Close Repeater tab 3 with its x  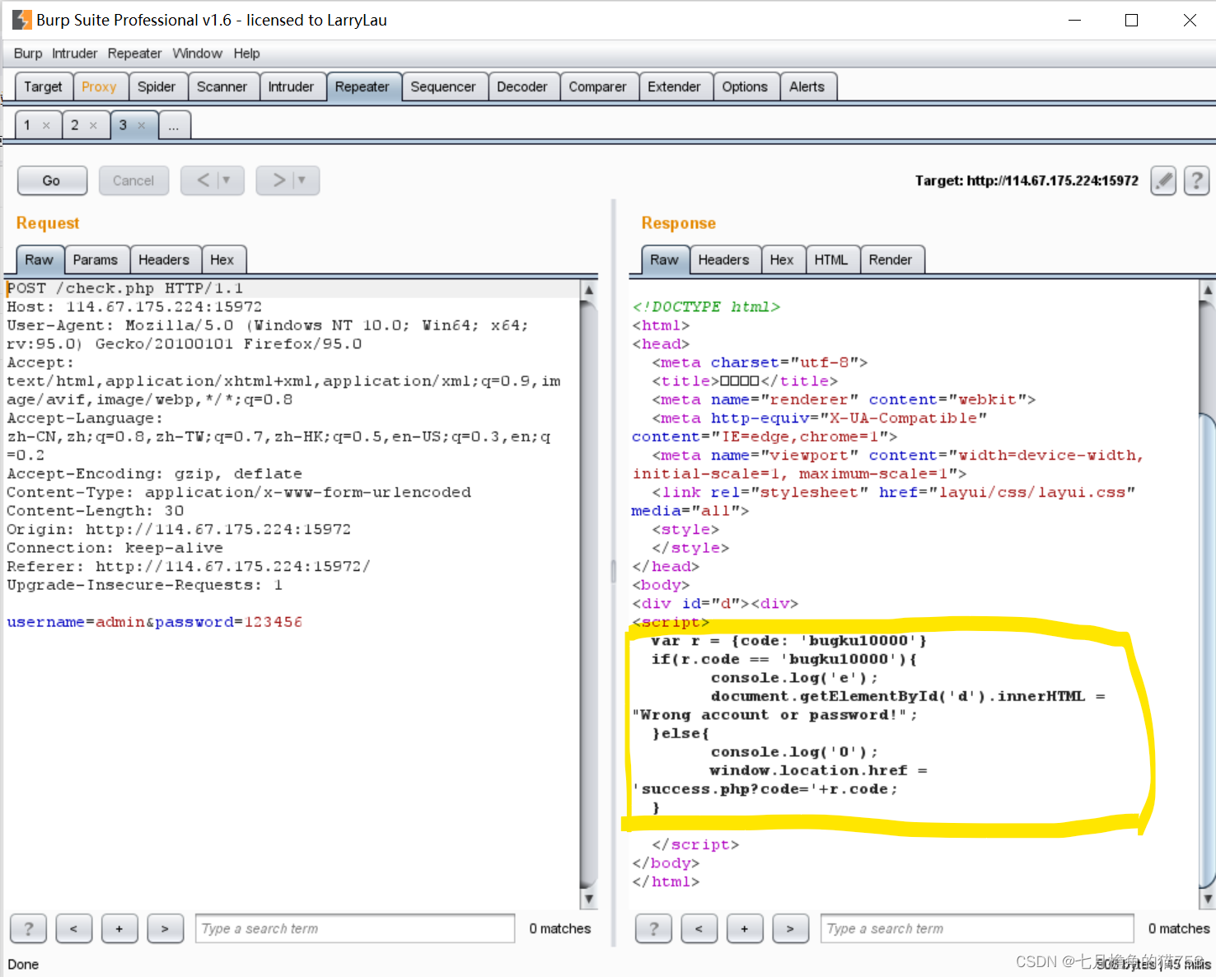pyautogui.click(x=142, y=125)
